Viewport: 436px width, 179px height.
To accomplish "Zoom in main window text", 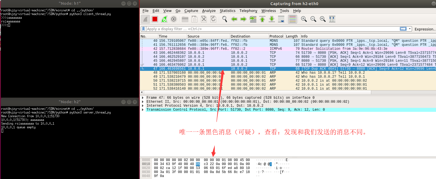I will coord(304,19).
